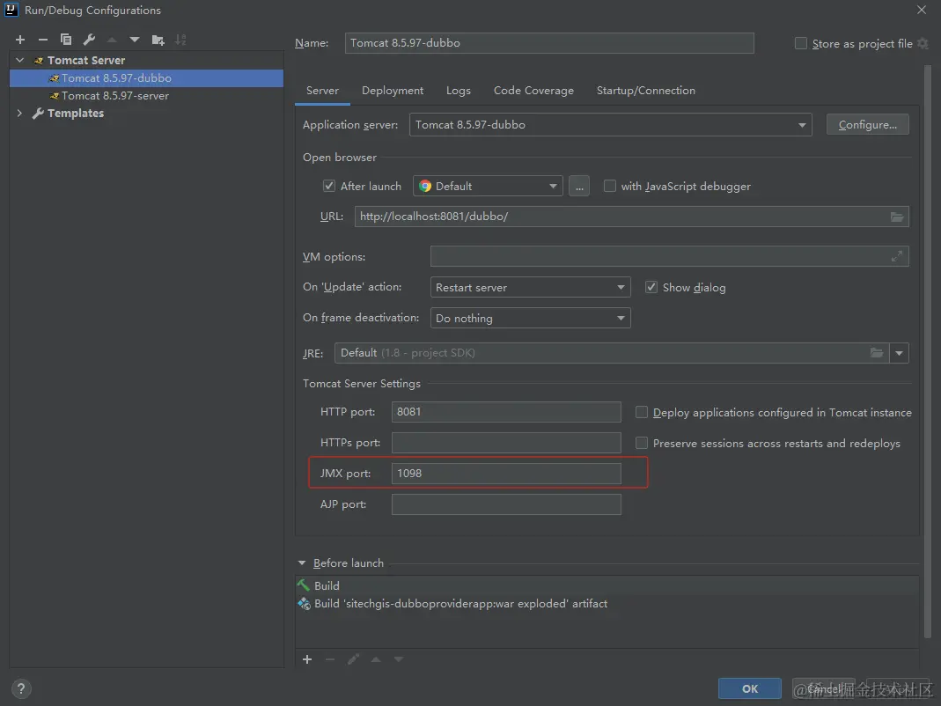Collapse the Before launch section
The width and height of the screenshot is (941, 706).
[x=302, y=563]
